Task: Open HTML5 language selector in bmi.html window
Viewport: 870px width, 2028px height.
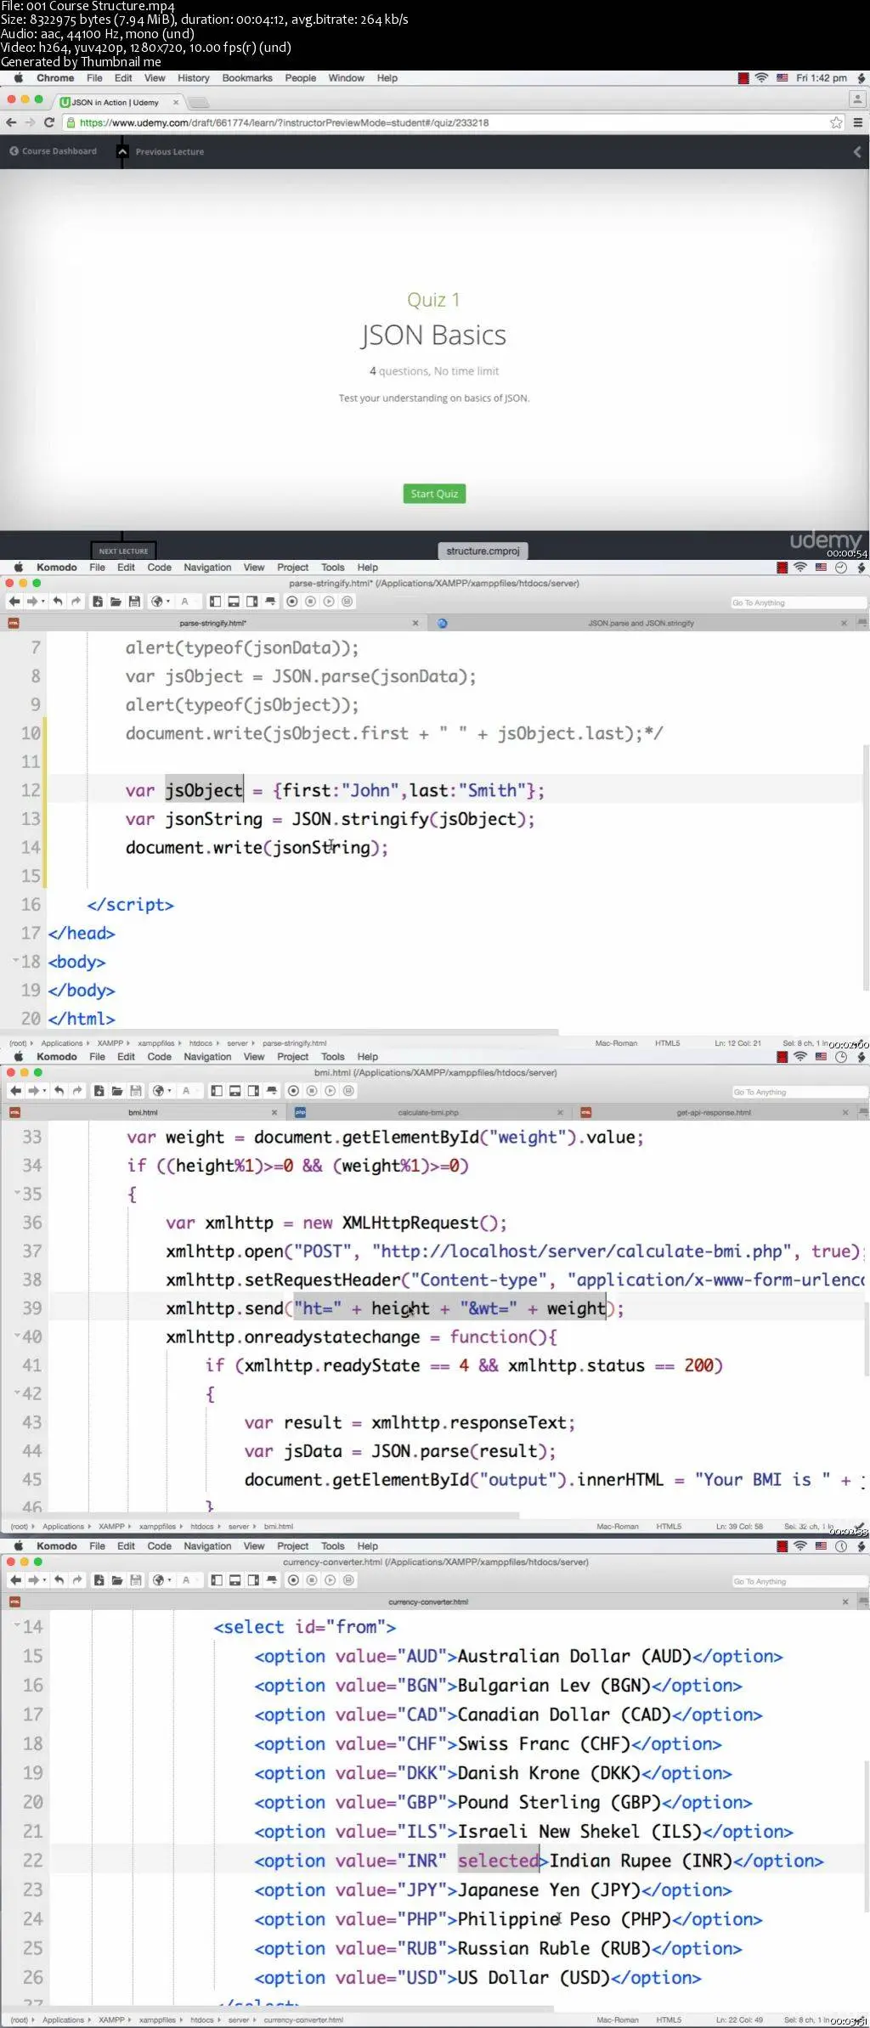Action: [x=669, y=1526]
